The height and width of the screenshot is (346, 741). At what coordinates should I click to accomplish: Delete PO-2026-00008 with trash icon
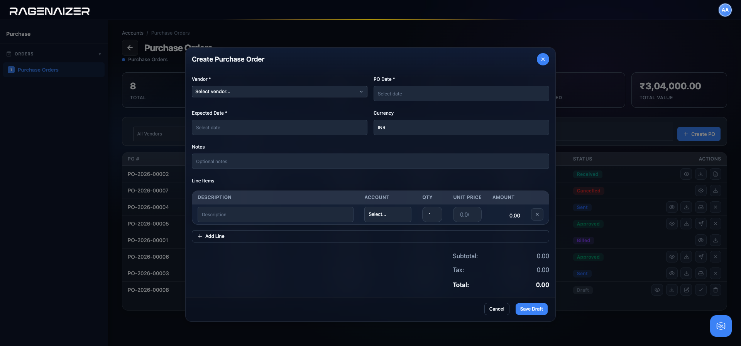pyautogui.click(x=716, y=290)
